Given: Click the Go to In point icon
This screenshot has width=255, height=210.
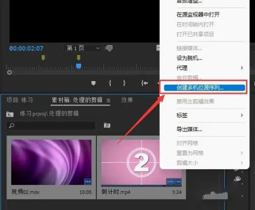Looking at the screenshot, I should point(144,83).
